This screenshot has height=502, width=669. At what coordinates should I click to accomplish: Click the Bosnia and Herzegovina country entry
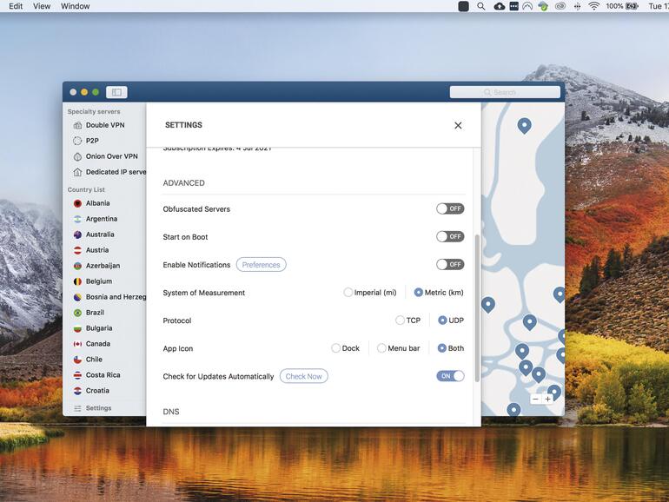tap(109, 297)
